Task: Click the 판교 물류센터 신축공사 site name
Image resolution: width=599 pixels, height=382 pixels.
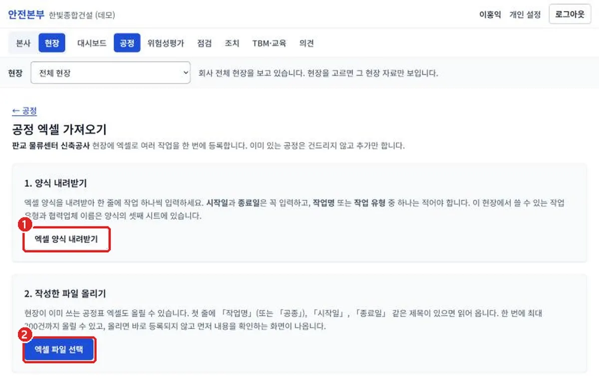Action: (x=51, y=146)
